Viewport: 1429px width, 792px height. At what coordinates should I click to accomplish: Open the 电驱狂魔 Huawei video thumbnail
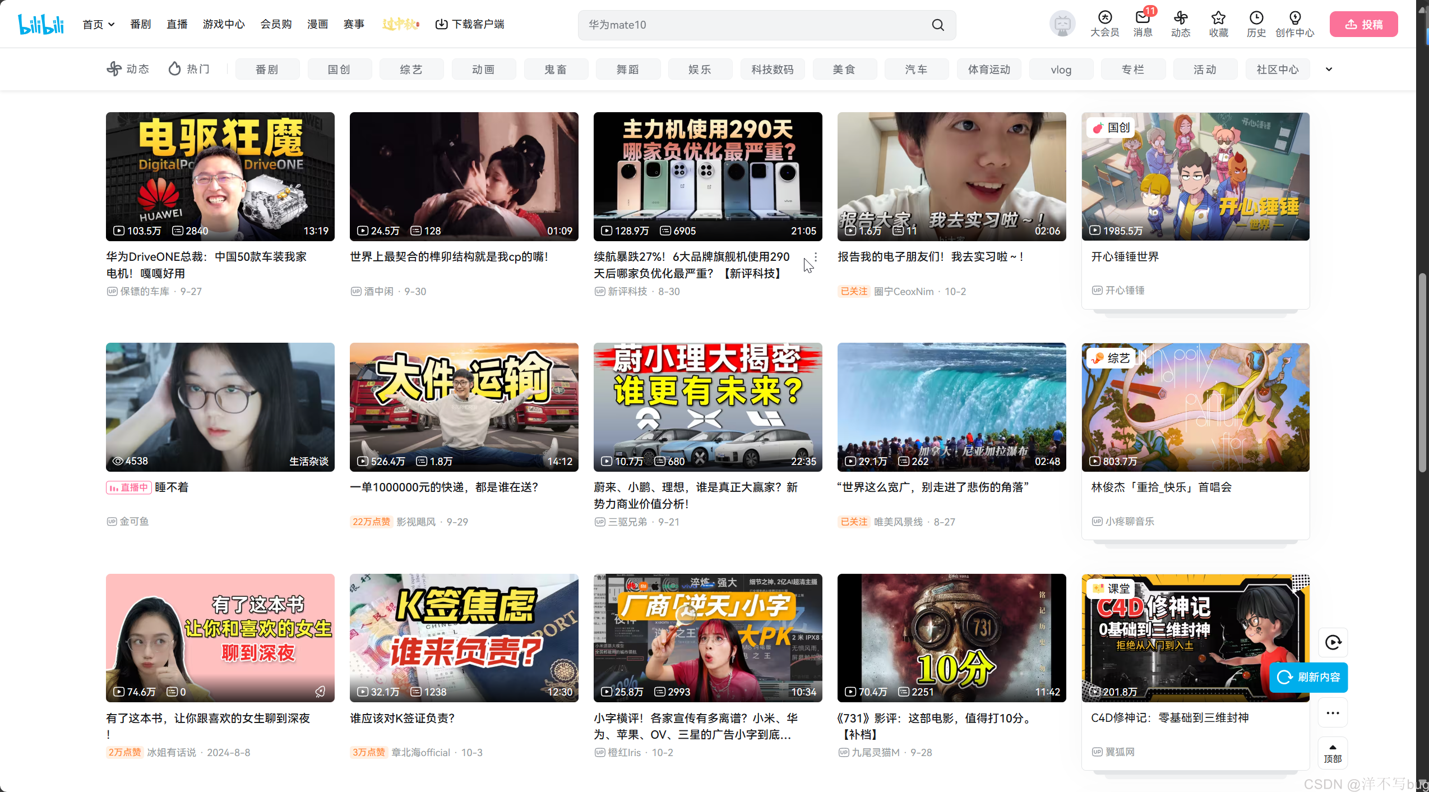pyautogui.click(x=220, y=176)
